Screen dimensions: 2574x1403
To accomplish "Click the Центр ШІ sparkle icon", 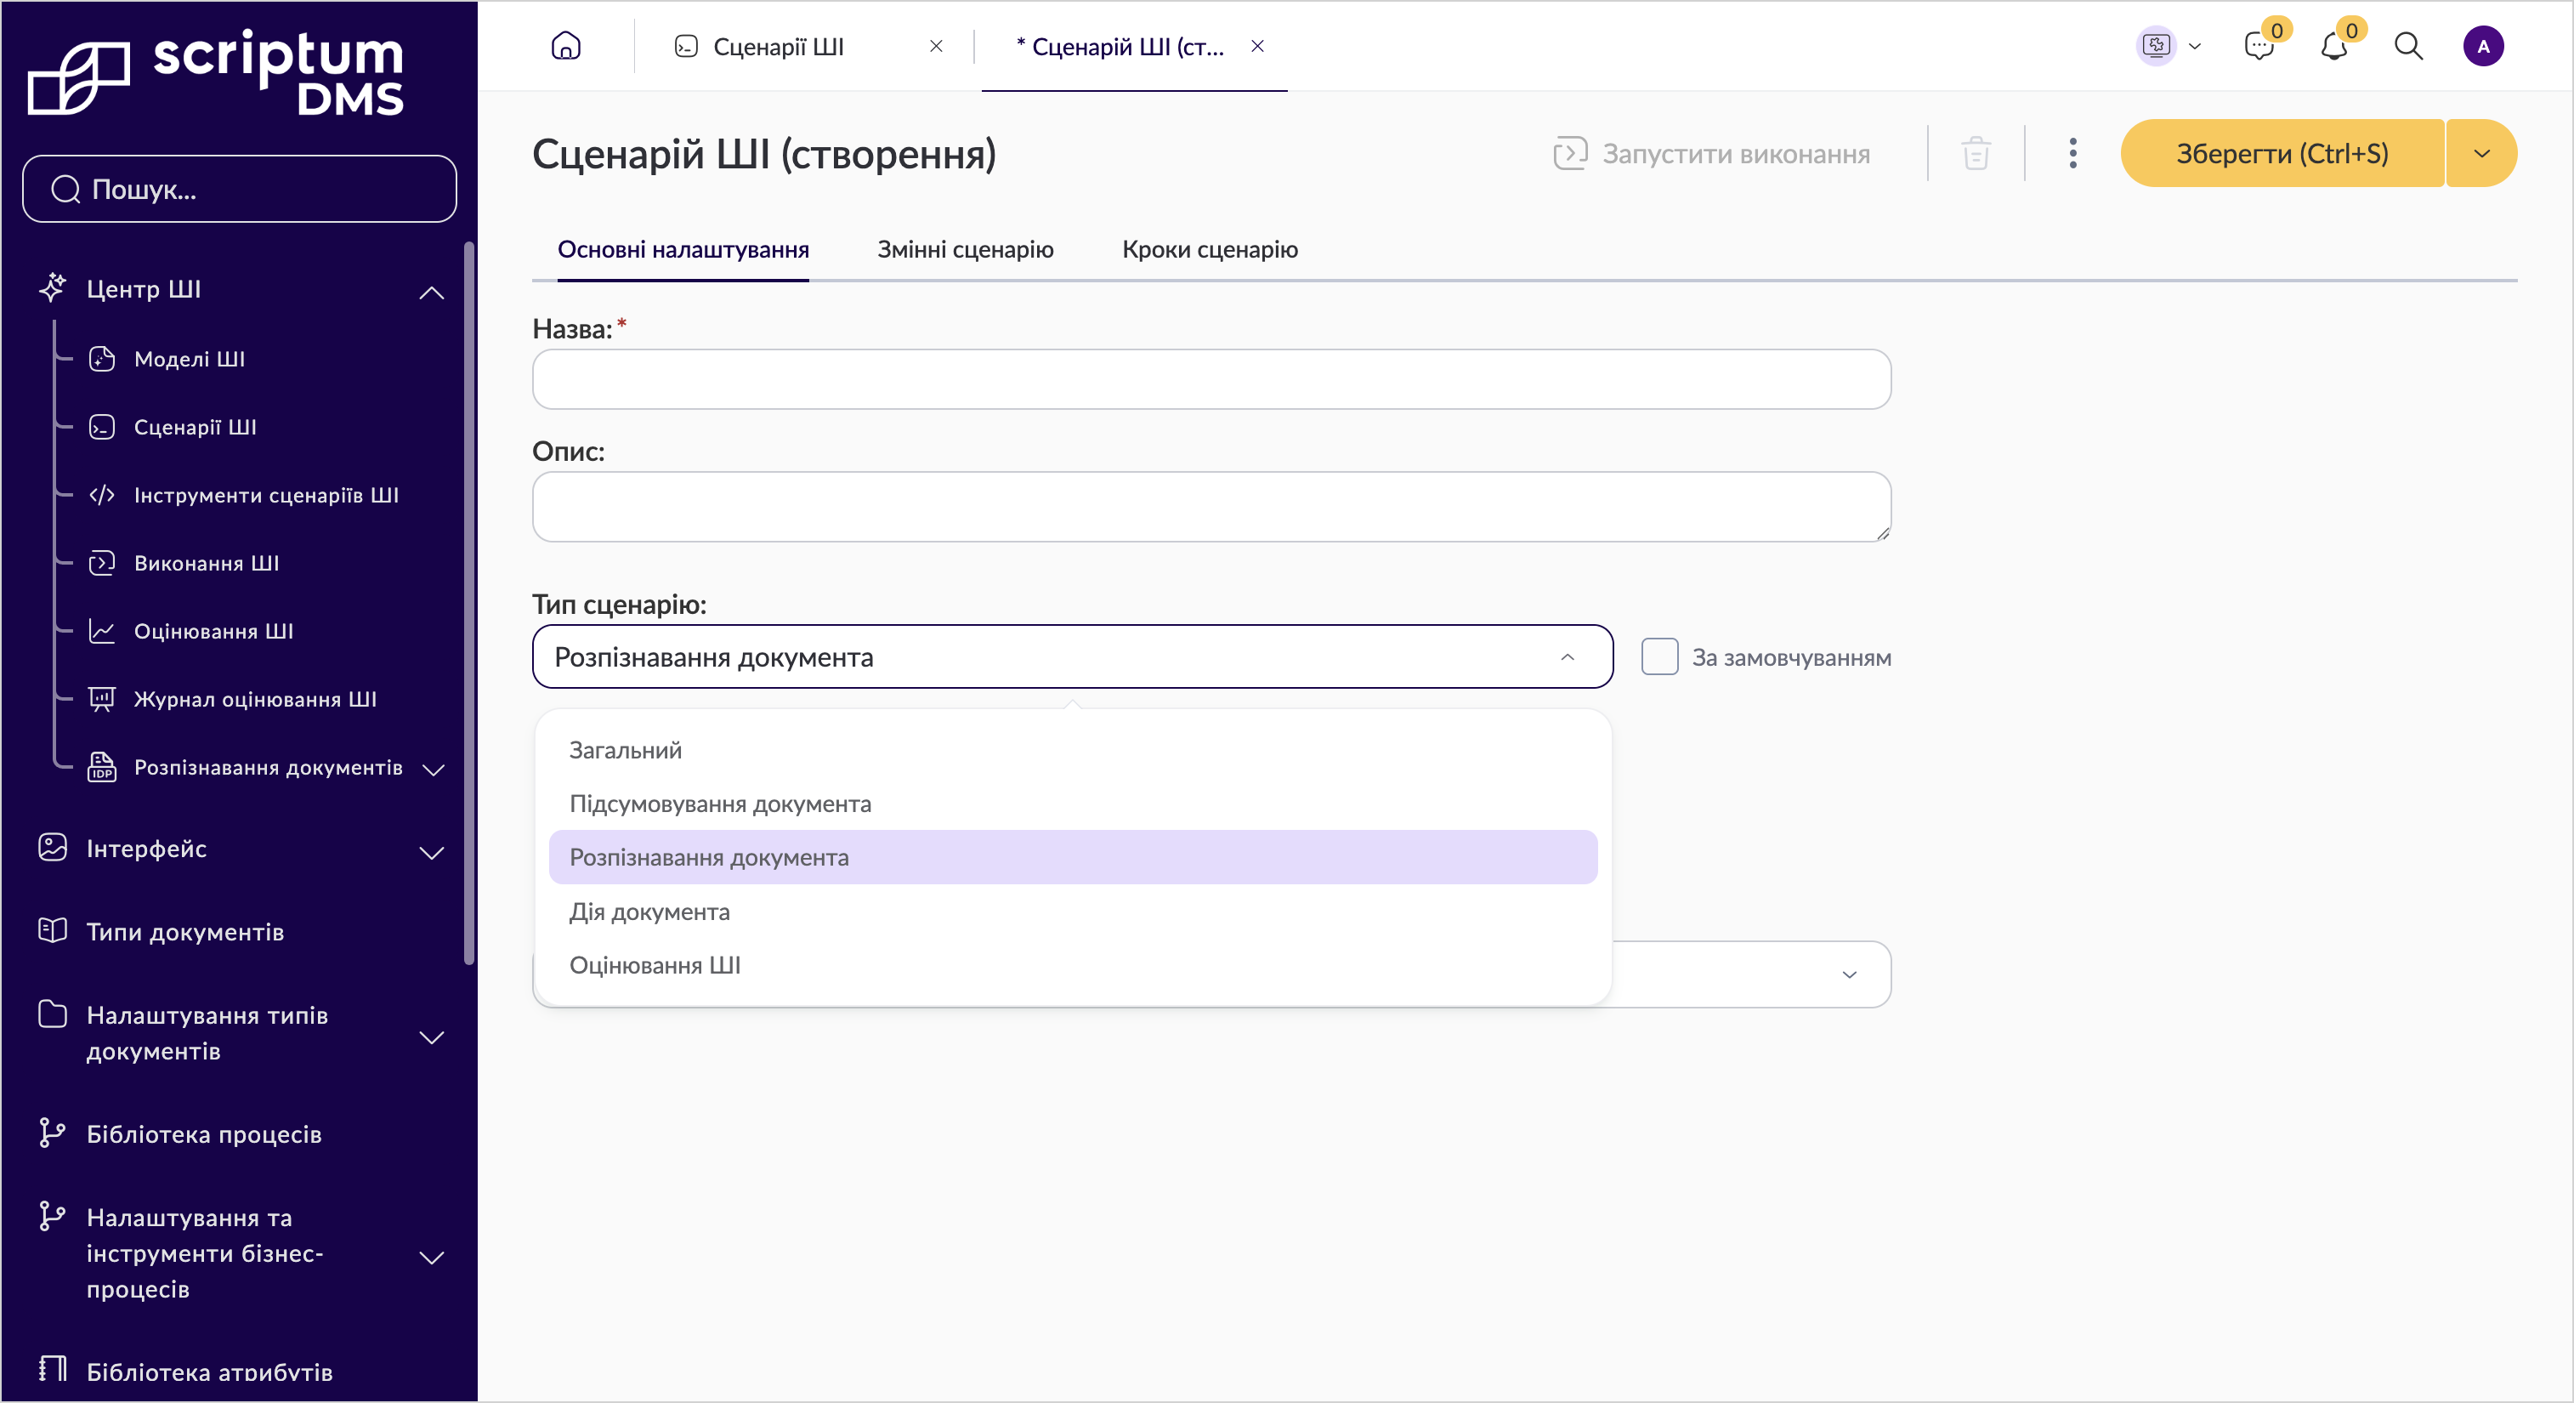I will pyautogui.click(x=52, y=287).
